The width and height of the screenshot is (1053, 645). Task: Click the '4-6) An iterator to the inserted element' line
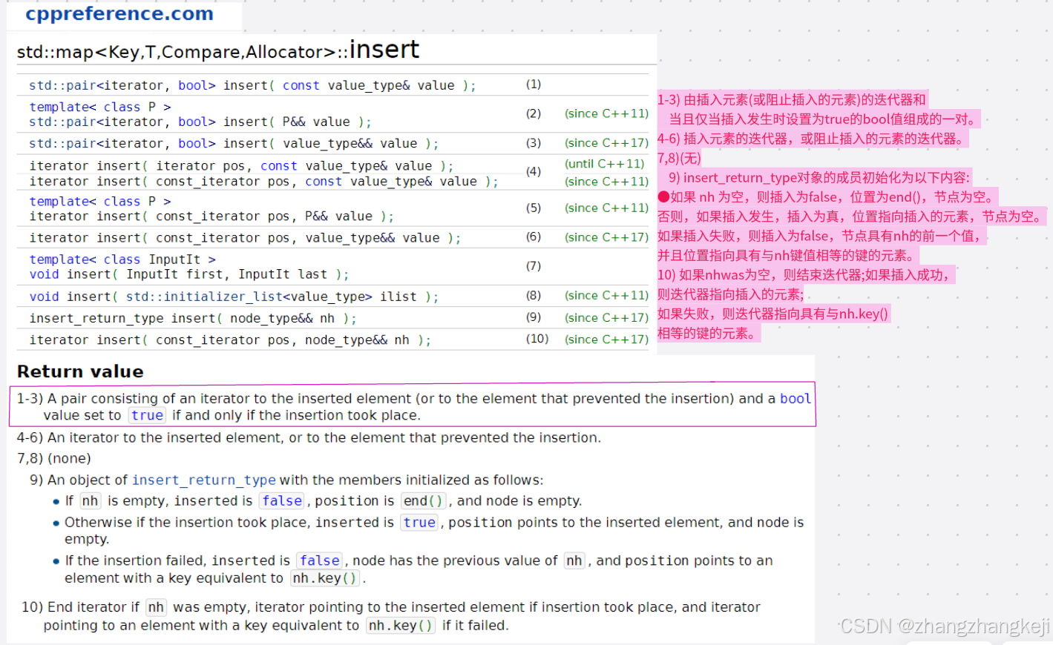pyautogui.click(x=309, y=437)
